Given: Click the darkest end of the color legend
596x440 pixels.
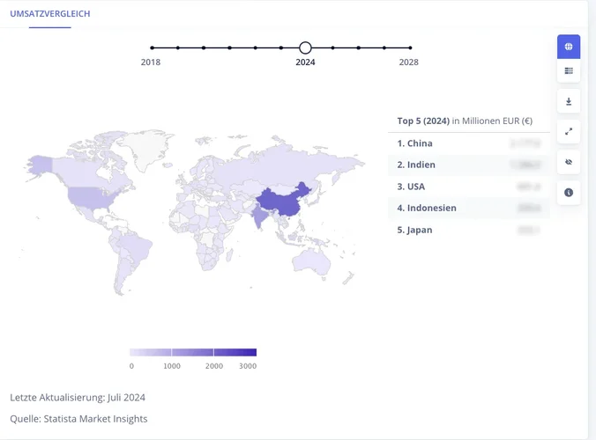Looking at the screenshot, I should pyautogui.click(x=250, y=352).
